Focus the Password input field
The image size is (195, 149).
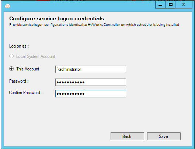91,82
